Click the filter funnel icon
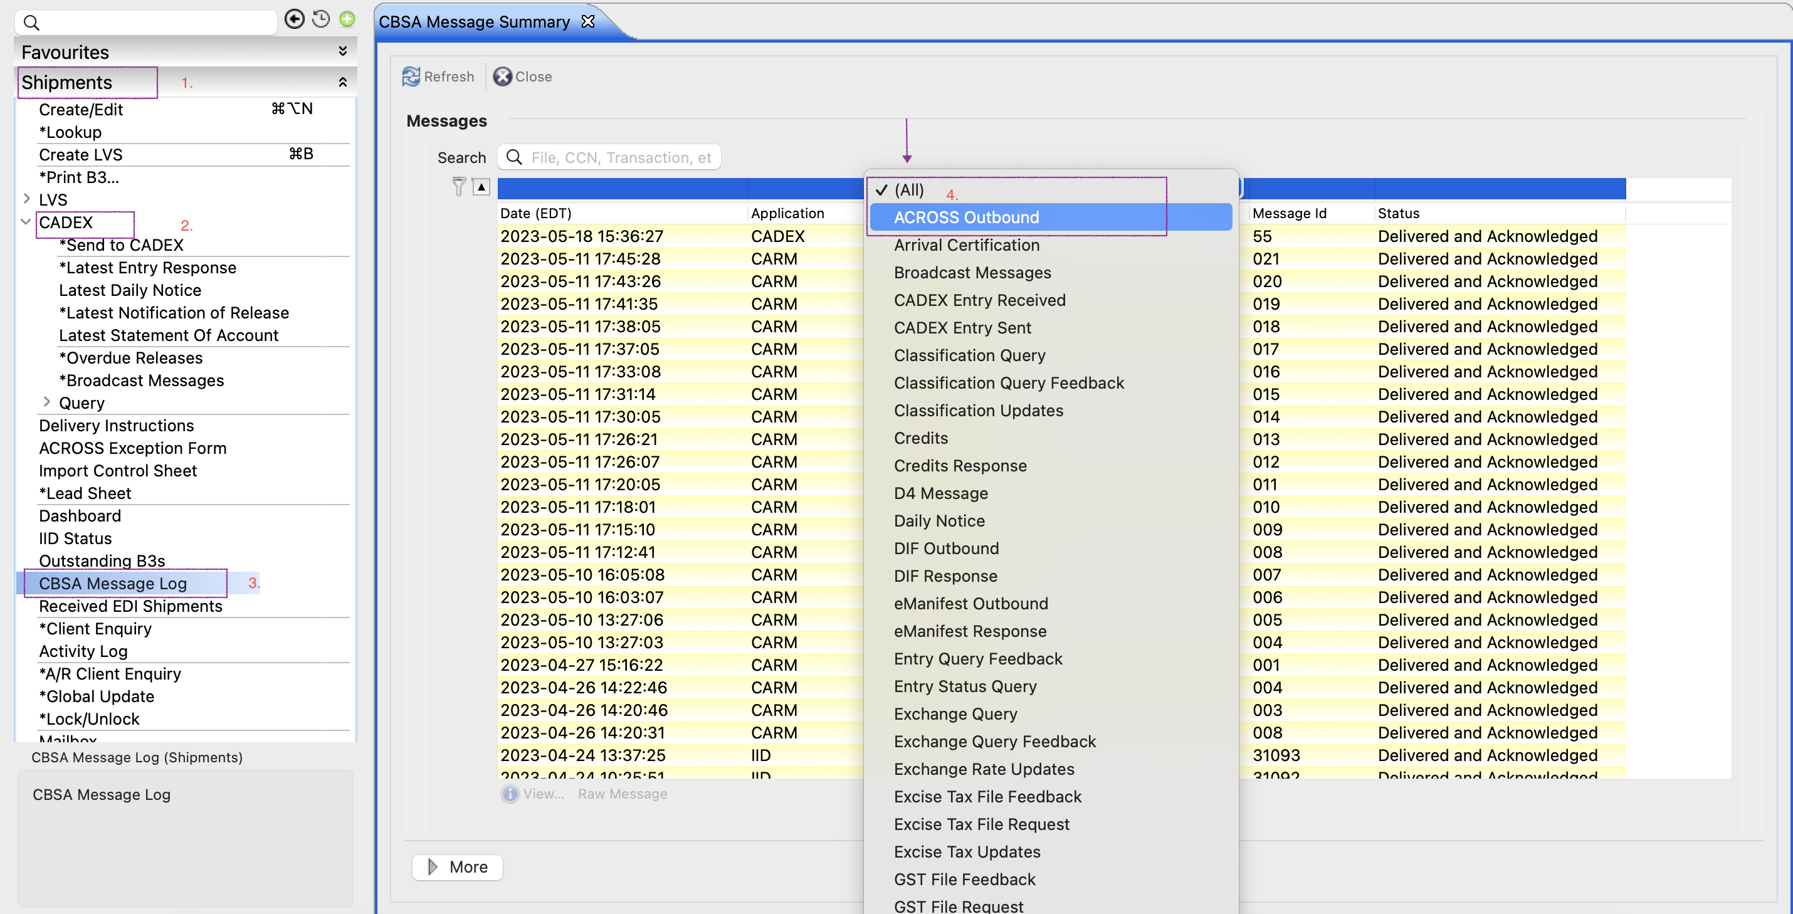Image resolution: width=1793 pixels, height=914 pixels. pyautogui.click(x=459, y=187)
